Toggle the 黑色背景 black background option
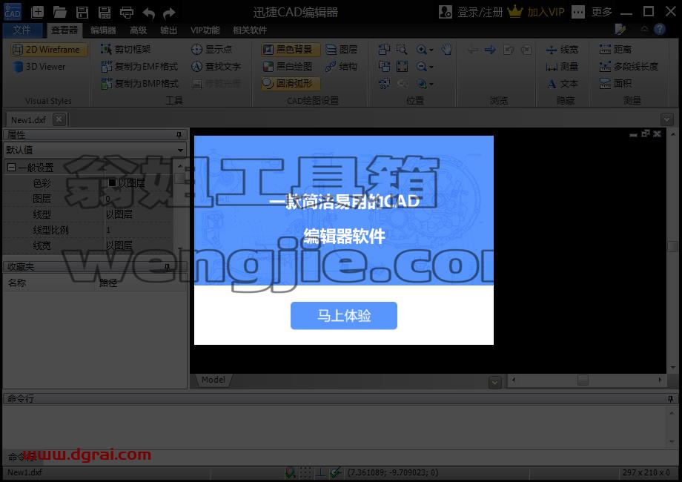The width and height of the screenshot is (682, 482). (291, 49)
